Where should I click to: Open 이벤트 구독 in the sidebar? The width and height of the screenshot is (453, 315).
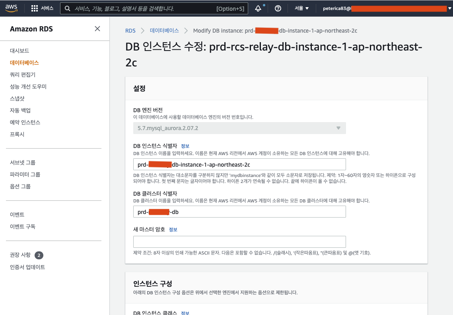[x=23, y=227]
